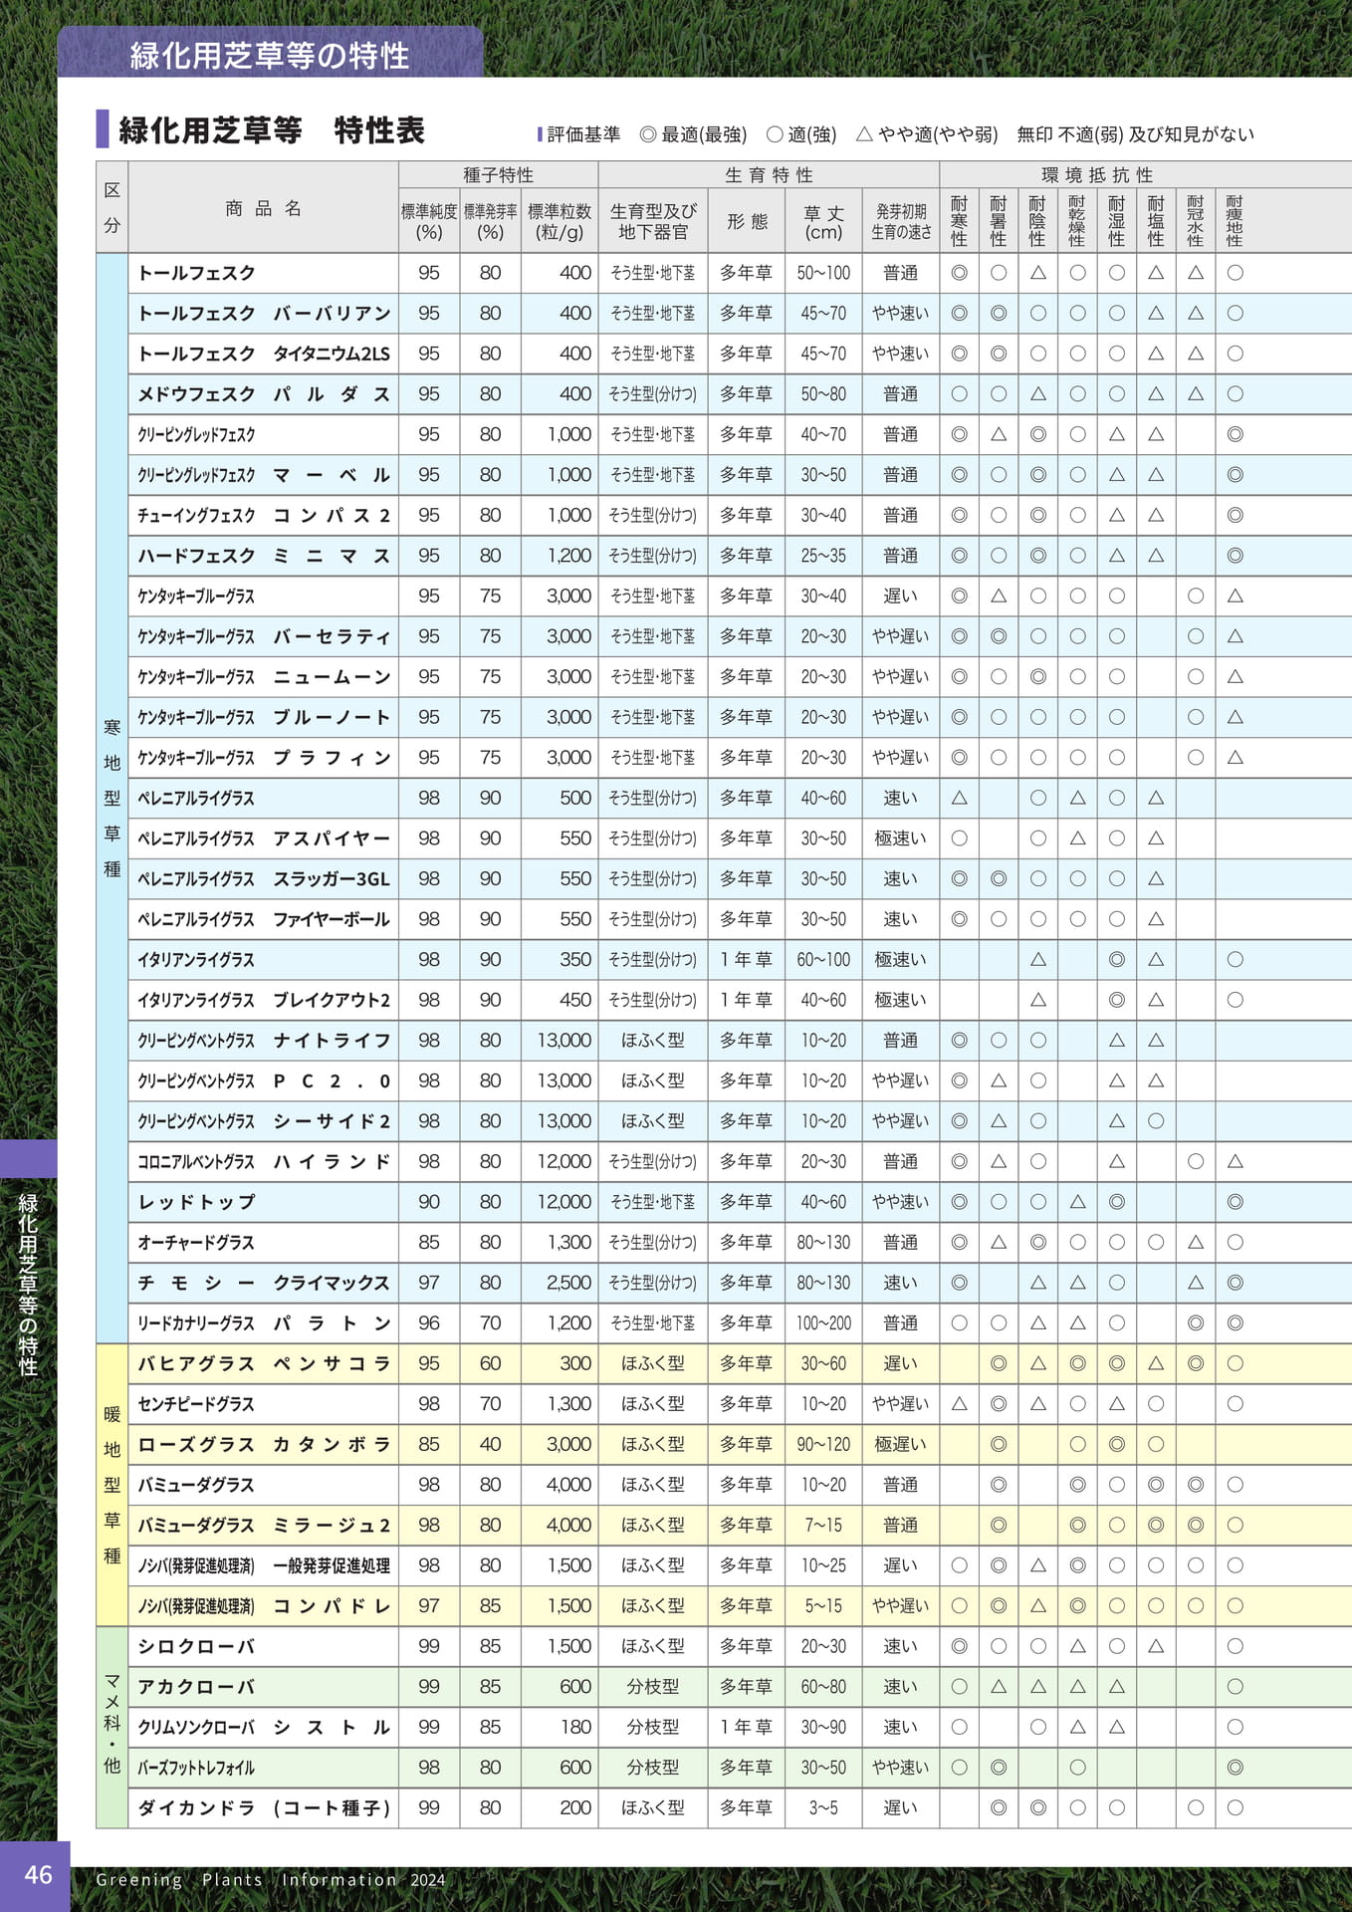Click the 耐暑性 column header

999,221
